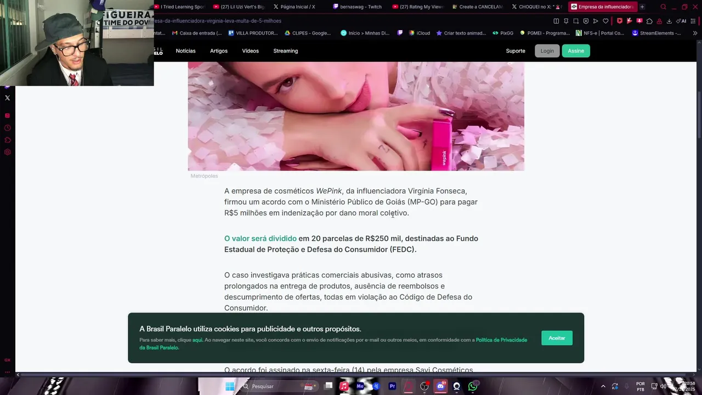Open 'Caixa de entrada' Gmail bookmark

tap(197, 33)
